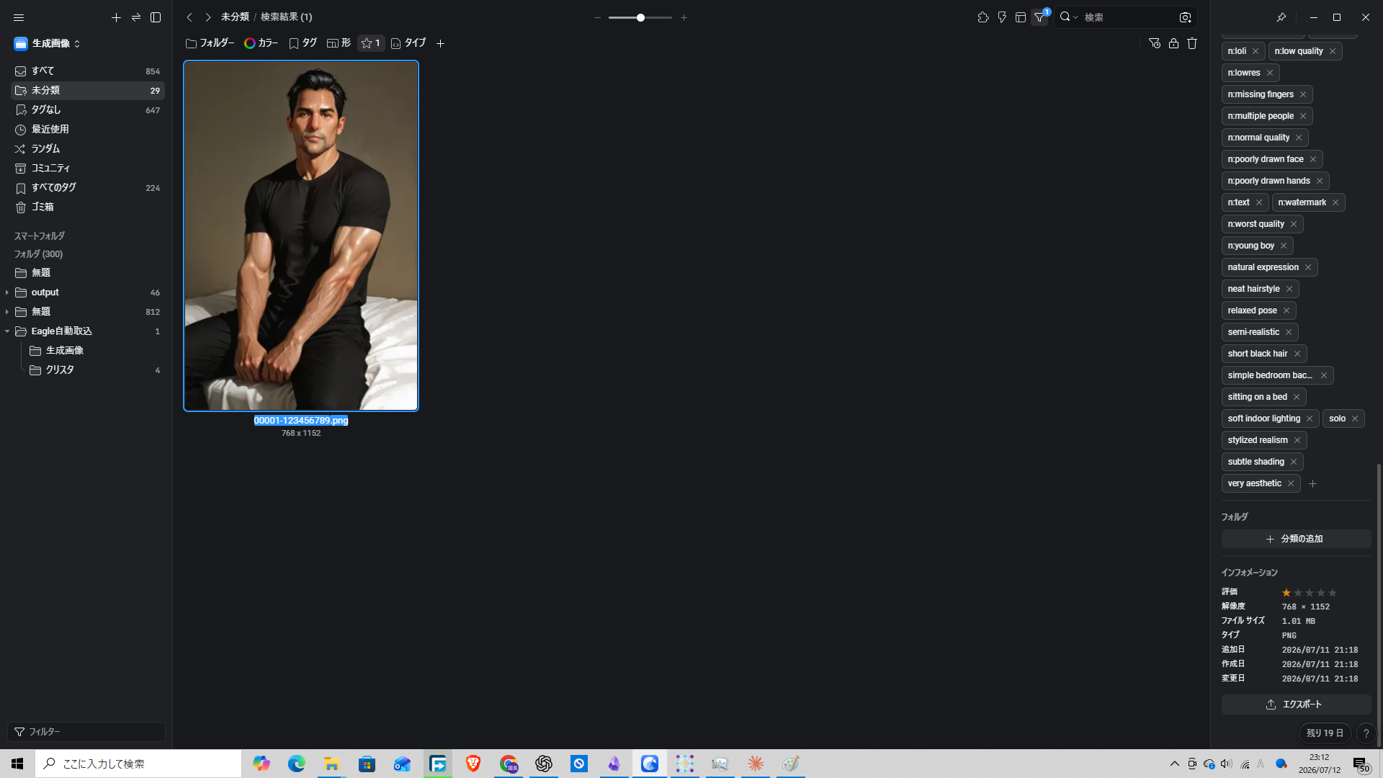1383x778 pixels.
Task: Open the extensions puzzle icon
Action: click(x=983, y=17)
